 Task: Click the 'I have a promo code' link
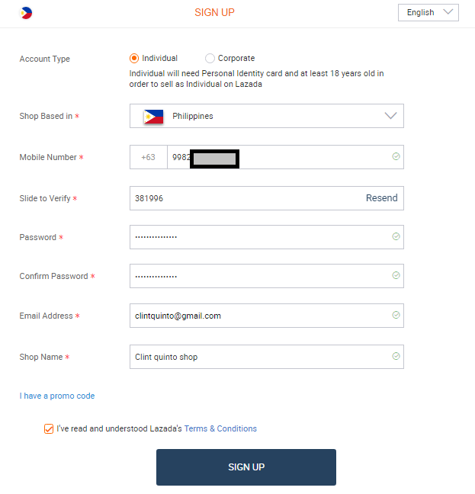(57, 396)
